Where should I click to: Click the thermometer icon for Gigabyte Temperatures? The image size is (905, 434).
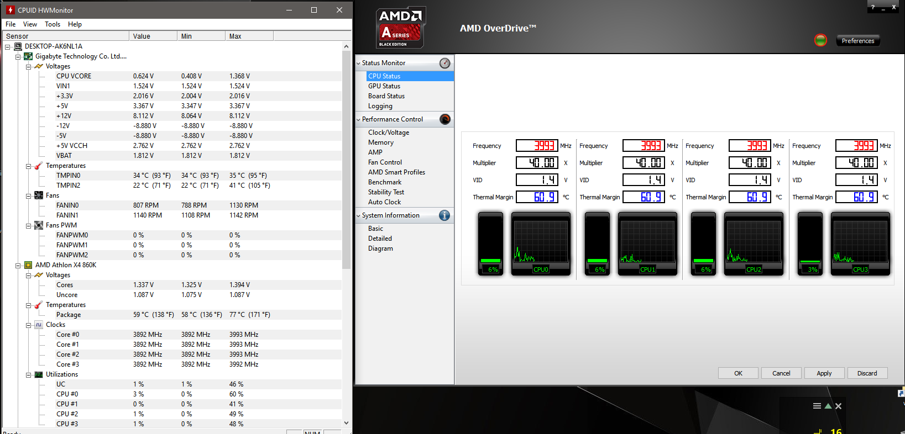coord(39,166)
